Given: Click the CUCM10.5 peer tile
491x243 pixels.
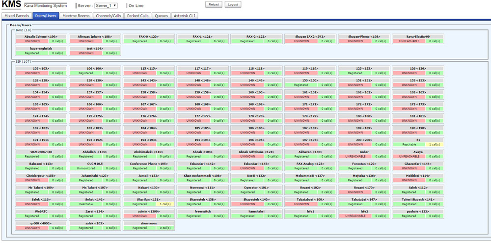Looking at the screenshot, I should (x=95, y=164).
